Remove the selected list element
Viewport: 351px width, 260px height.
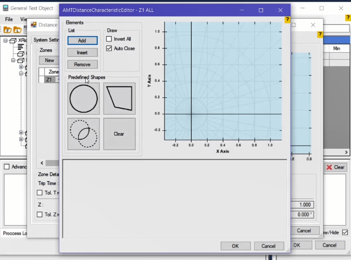82,64
